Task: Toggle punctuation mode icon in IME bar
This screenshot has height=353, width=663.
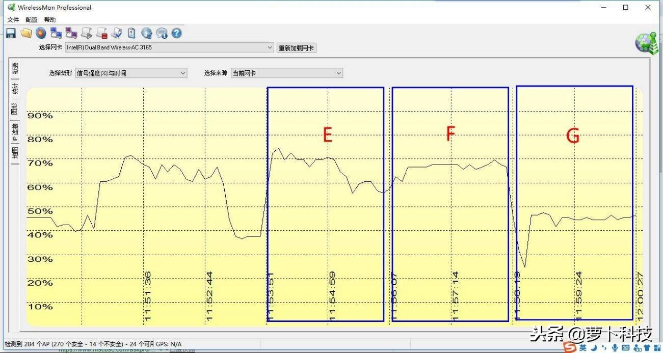Action: pyautogui.click(x=604, y=347)
